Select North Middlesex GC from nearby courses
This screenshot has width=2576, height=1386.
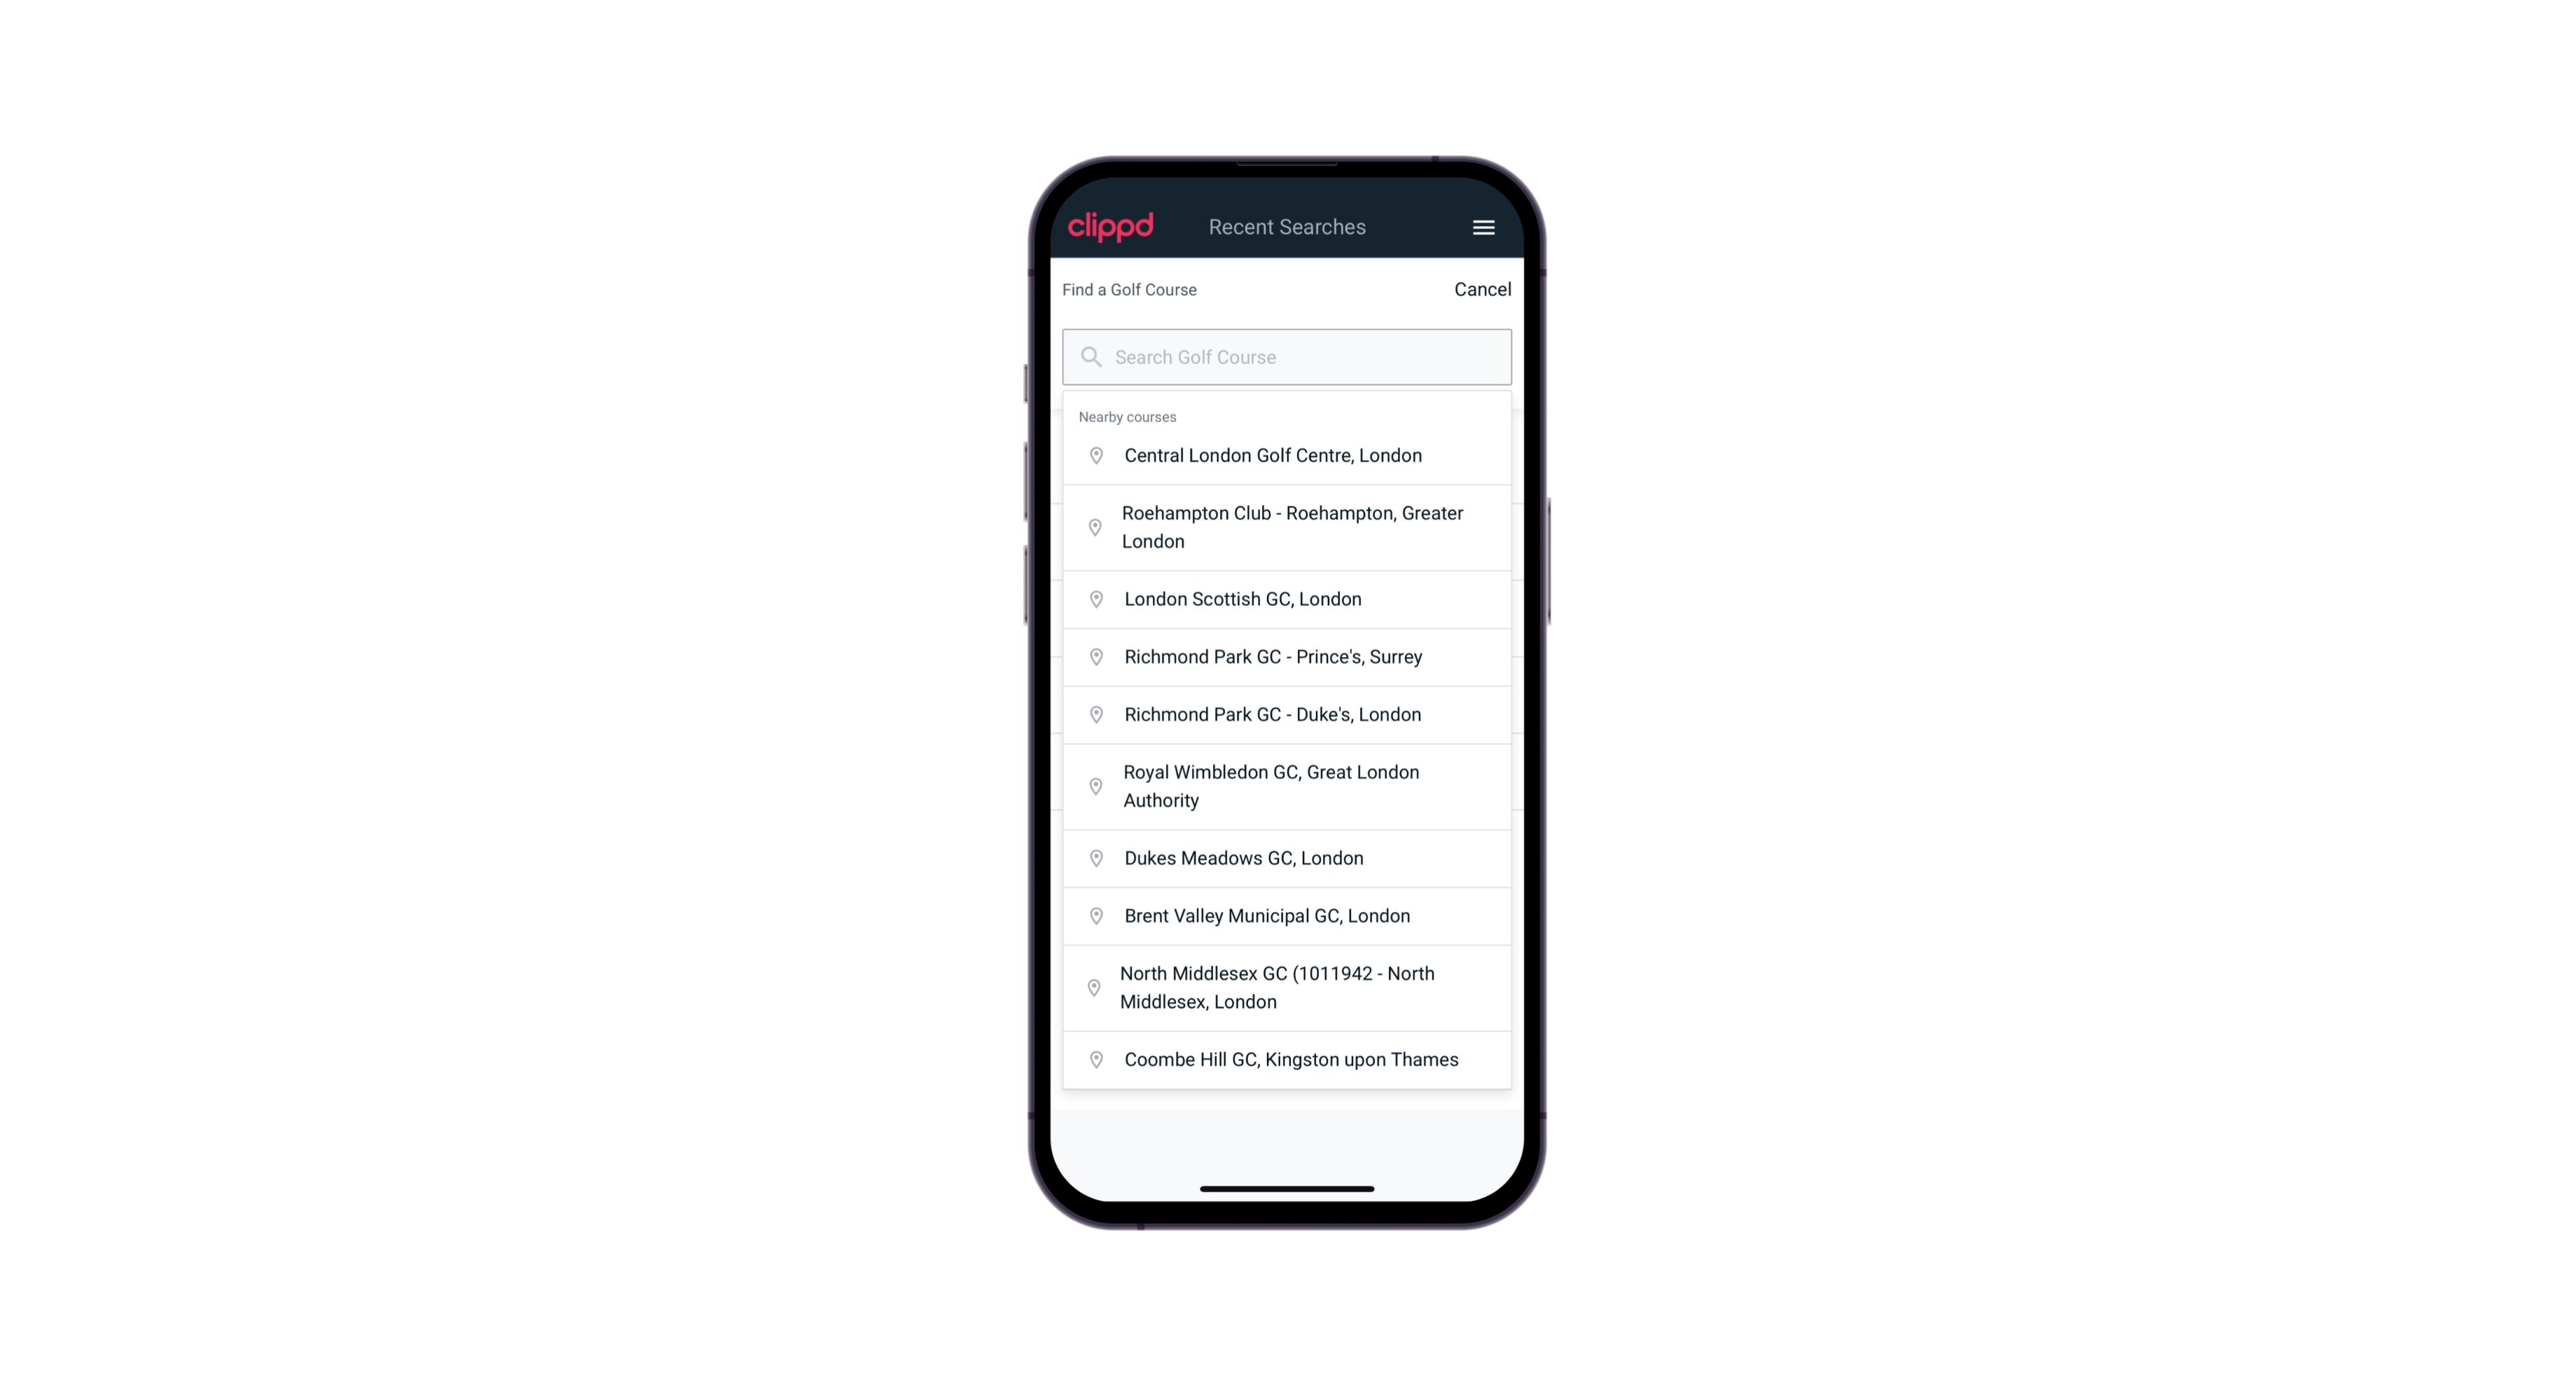pos(1287,988)
